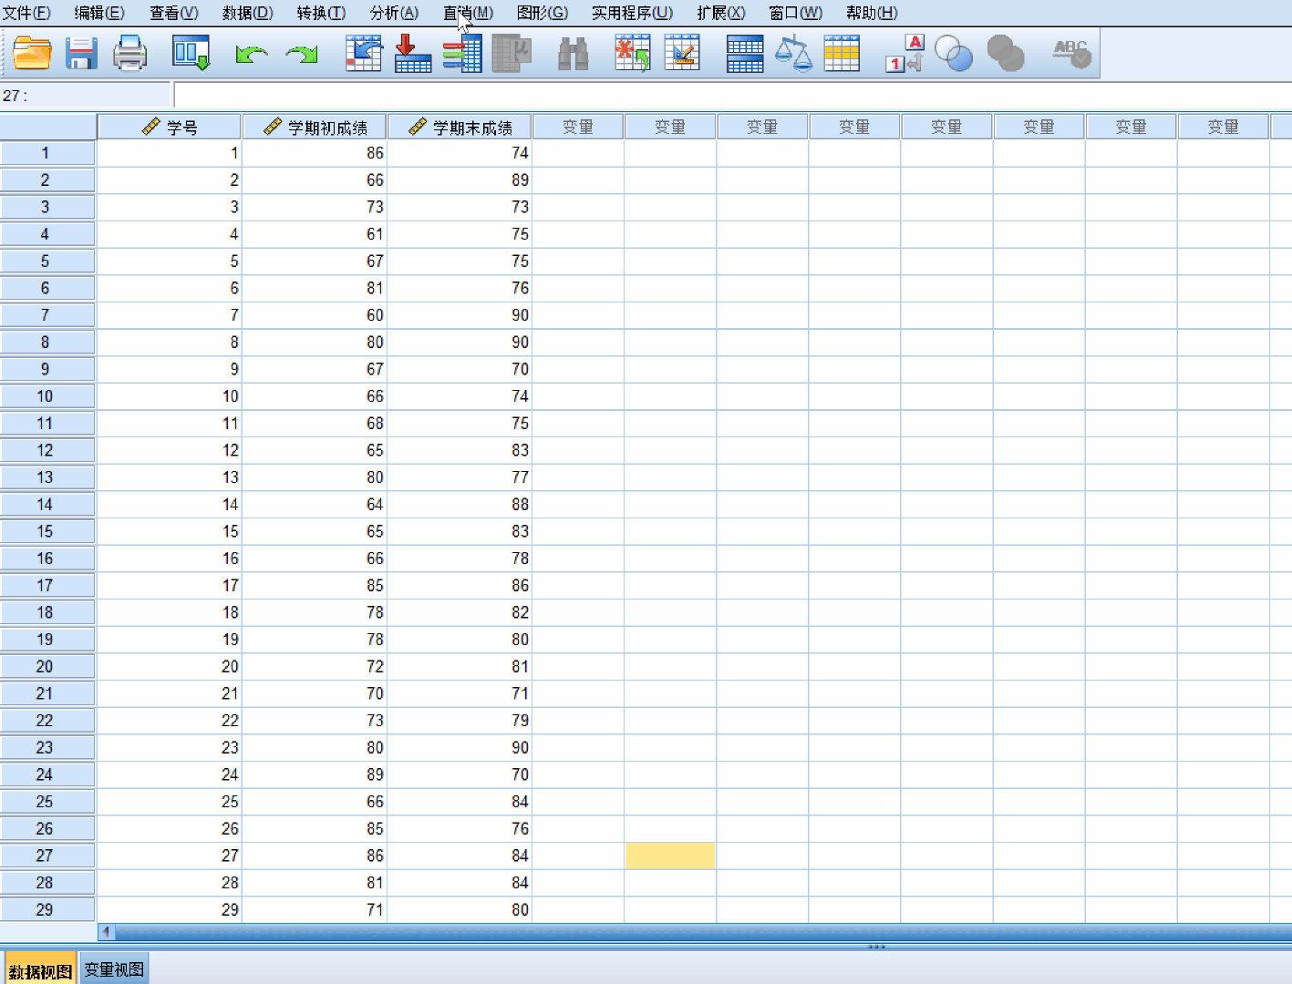Select row header number 8
Viewport: 1292px width, 984px height.
tap(47, 343)
